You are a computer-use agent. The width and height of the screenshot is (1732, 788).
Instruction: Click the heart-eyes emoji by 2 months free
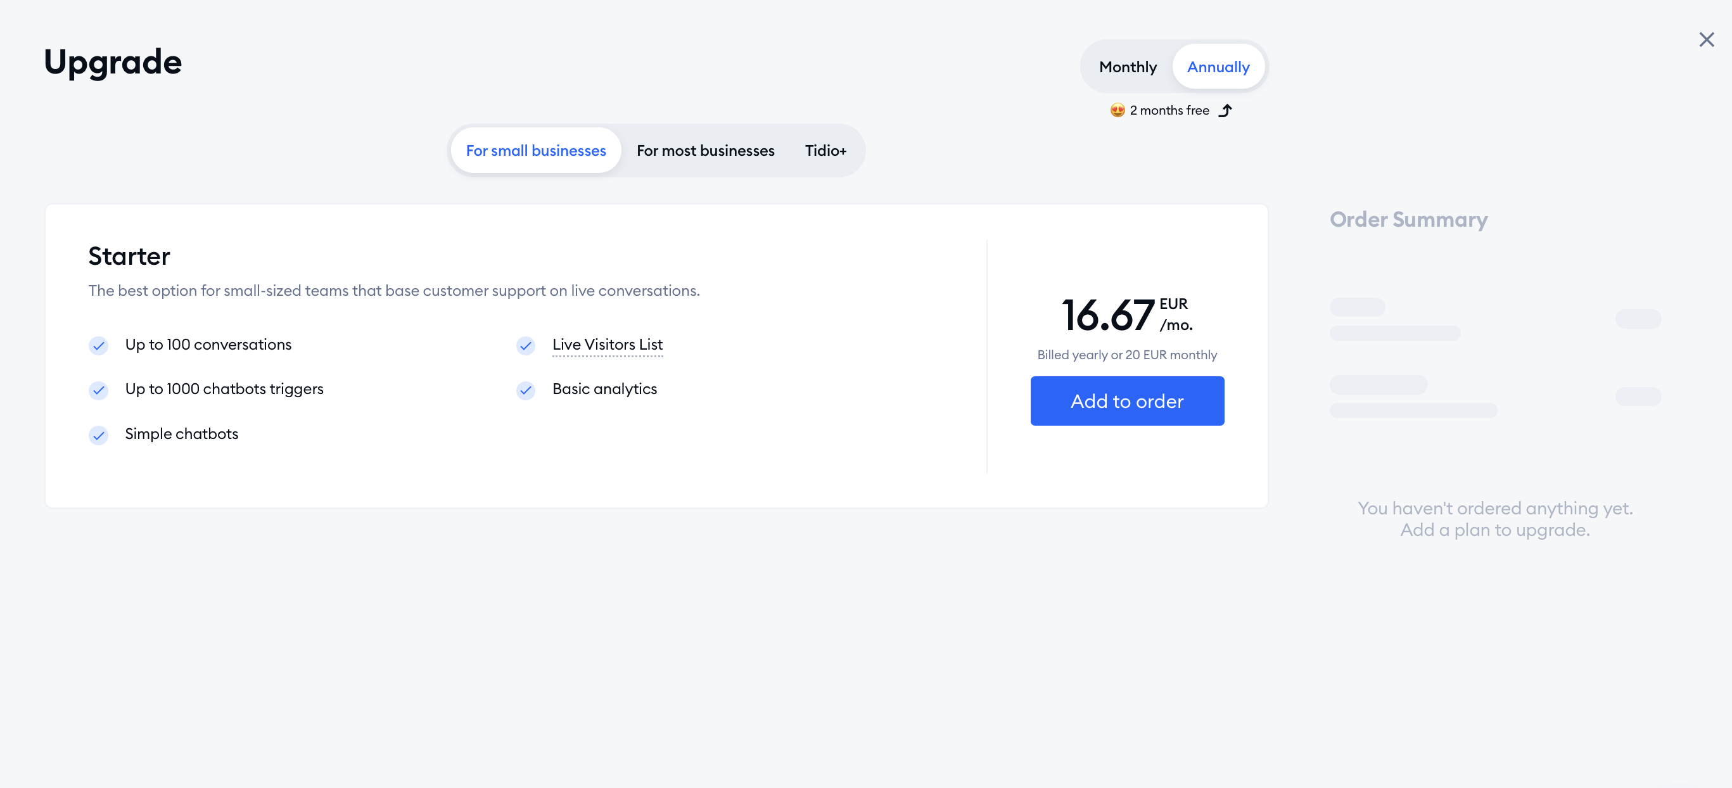[1118, 110]
